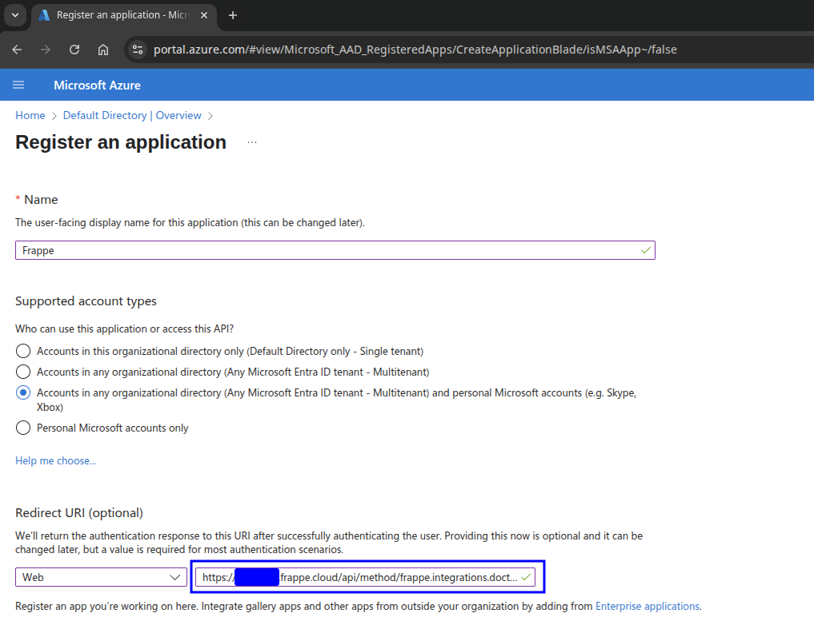Reload the Azure portal page
Viewport: 814px width, 641px height.
(74, 50)
